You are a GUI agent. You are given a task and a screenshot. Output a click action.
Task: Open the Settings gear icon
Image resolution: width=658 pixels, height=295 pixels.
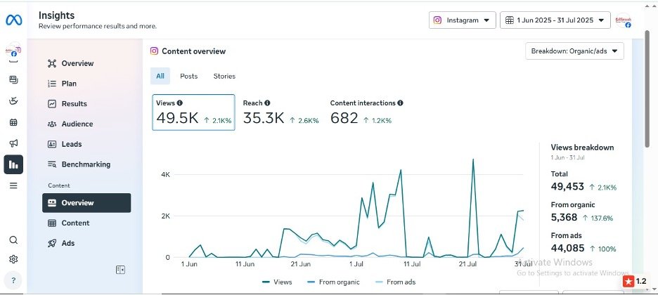(x=13, y=259)
